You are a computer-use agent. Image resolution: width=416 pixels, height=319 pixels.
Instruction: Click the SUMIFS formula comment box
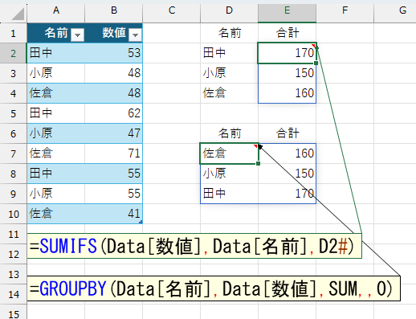pos(194,246)
